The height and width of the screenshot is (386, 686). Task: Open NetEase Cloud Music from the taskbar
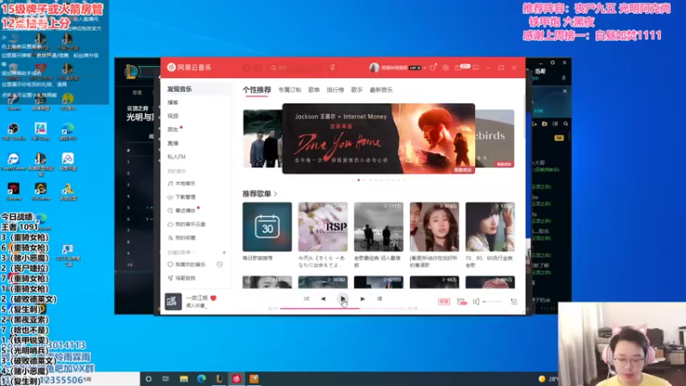(x=237, y=379)
